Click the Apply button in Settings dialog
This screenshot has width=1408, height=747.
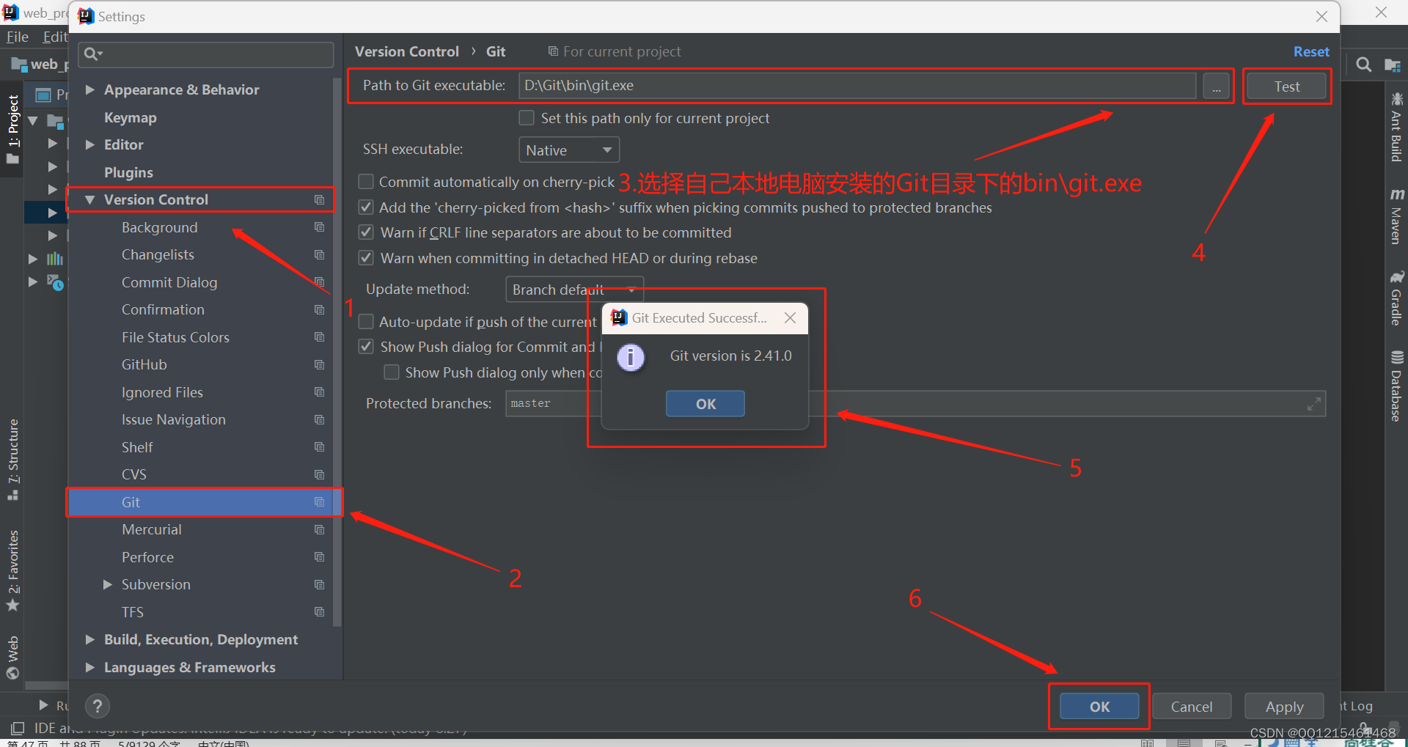1284,707
